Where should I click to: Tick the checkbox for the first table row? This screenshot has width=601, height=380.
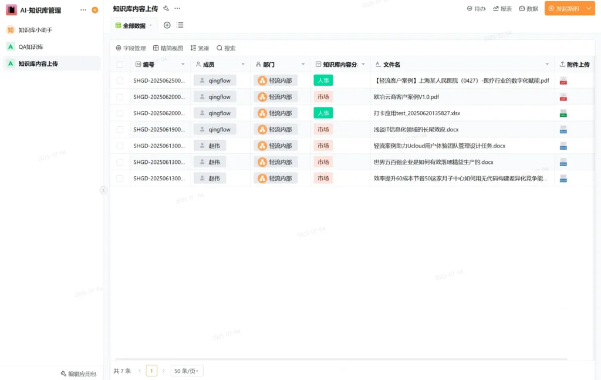(120, 80)
